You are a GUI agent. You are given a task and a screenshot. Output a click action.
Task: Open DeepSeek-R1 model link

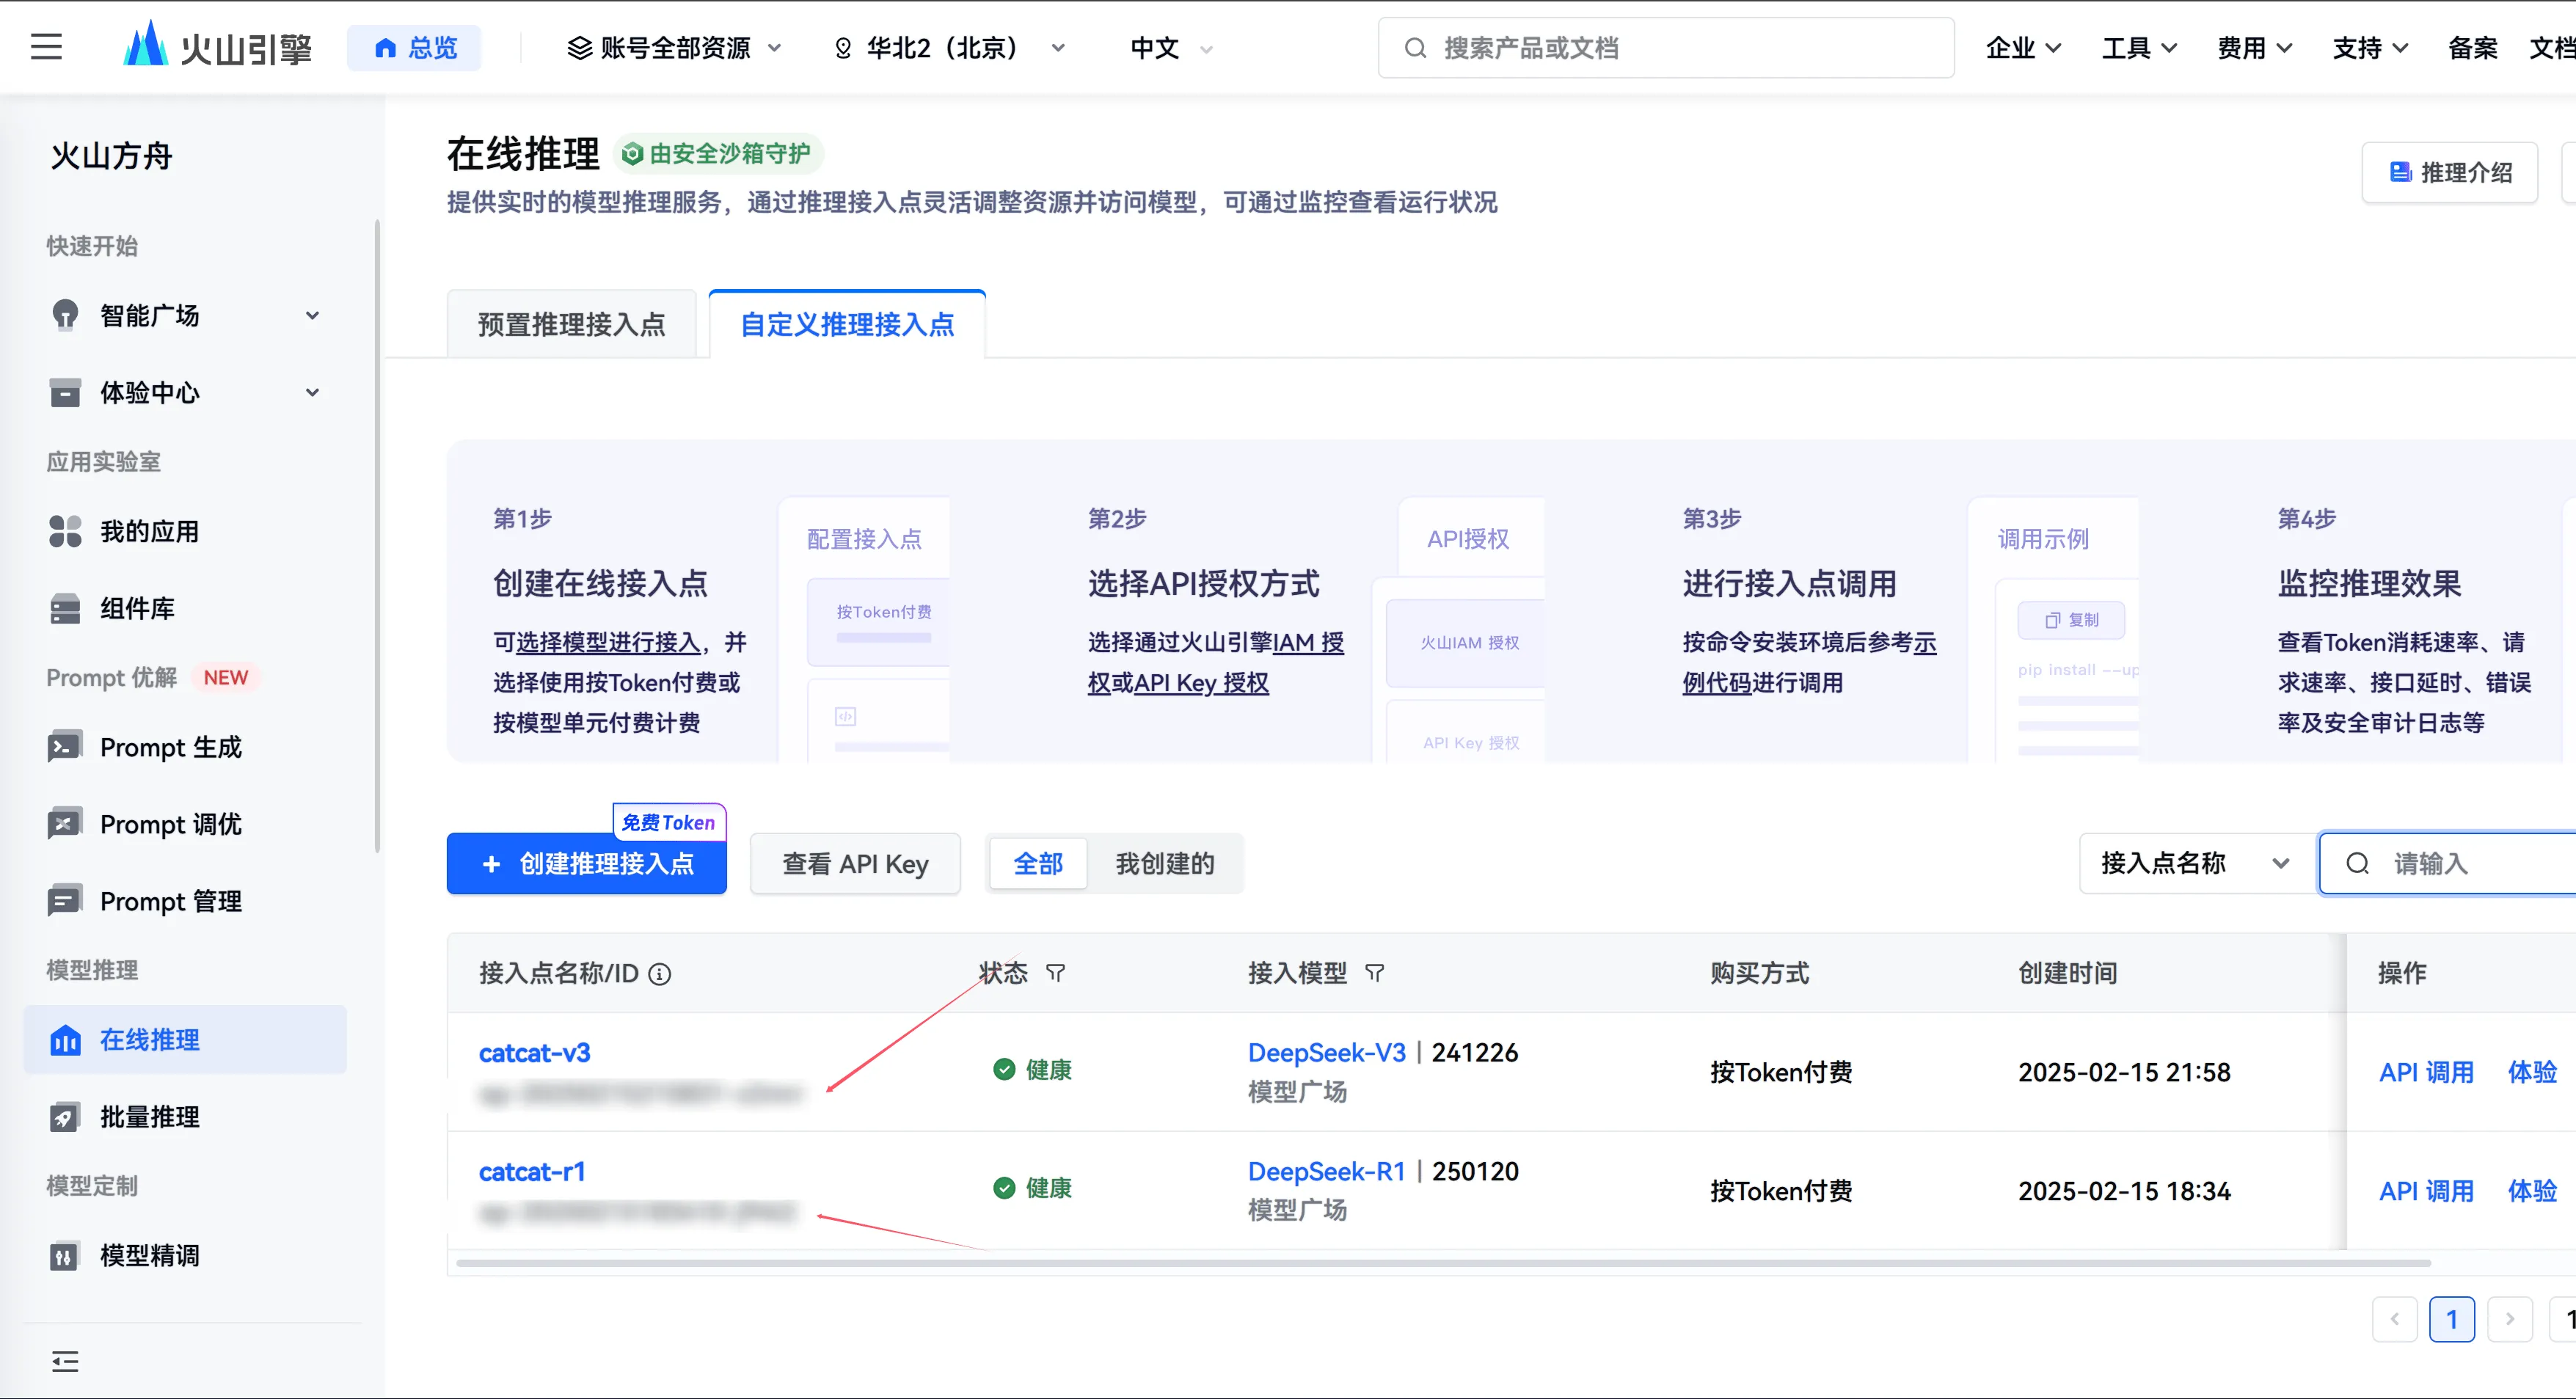click(1327, 1172)
